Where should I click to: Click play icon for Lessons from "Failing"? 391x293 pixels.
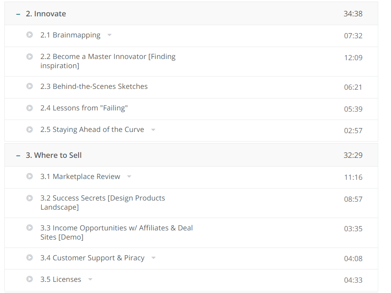click(x=29, y=108)
